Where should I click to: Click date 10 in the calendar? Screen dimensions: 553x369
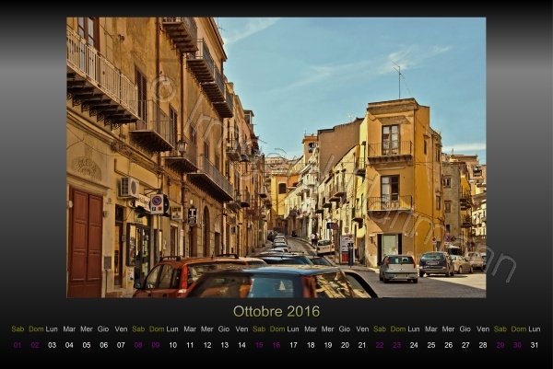pos(172,345)
